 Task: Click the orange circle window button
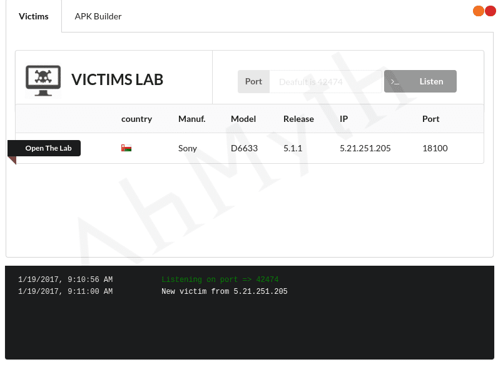click(x=479, y=11)
